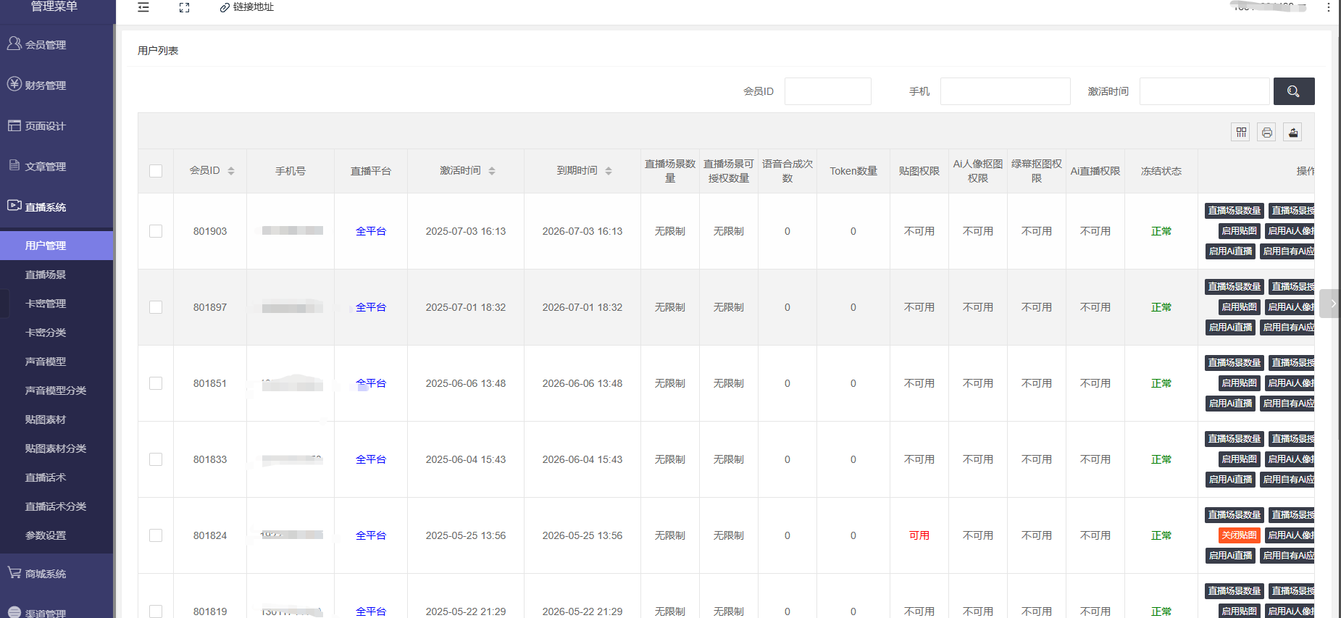1341x618 pixels.
Task: Sort by 激活时间 column arrows
Action: pyautogui.click(x=492, y=171)
